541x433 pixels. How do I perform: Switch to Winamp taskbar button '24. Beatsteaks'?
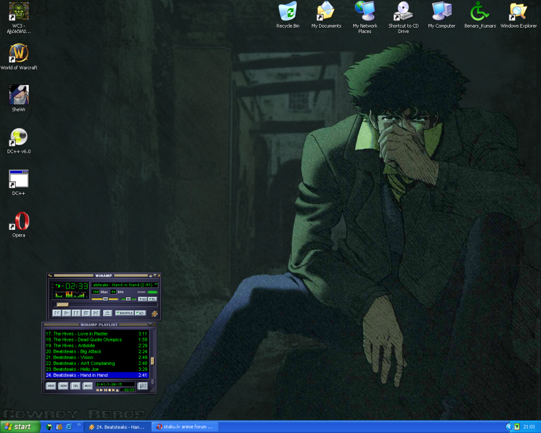point(117,427)
